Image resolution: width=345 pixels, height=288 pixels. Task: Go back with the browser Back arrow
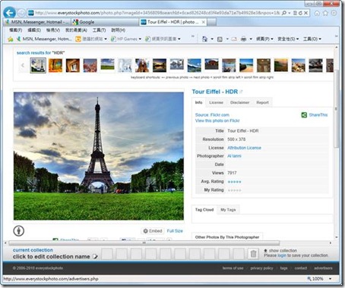click(x=10, y=13)
